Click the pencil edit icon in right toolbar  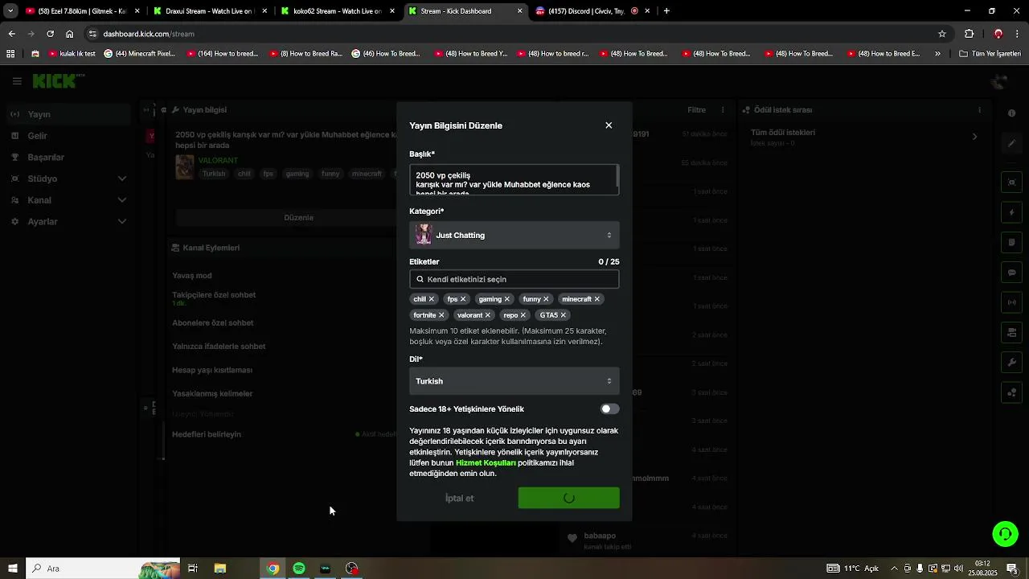(x=1012, y=143)
